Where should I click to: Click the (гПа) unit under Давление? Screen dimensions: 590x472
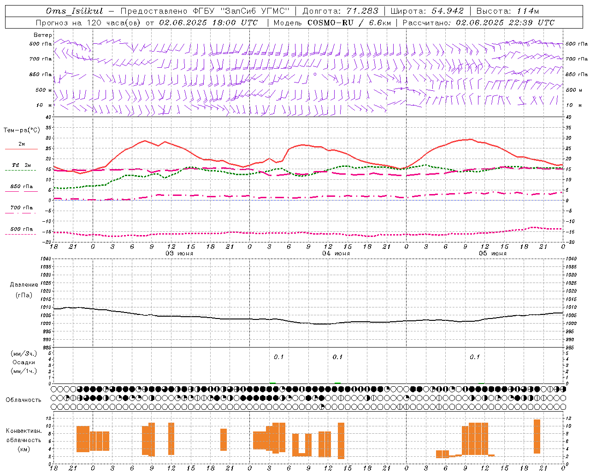pos(24,295)
